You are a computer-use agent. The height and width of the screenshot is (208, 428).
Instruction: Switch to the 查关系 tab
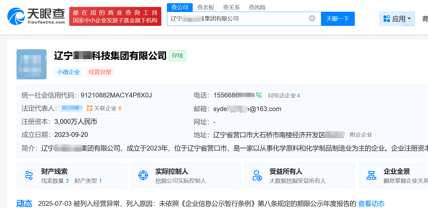[231, 7]
